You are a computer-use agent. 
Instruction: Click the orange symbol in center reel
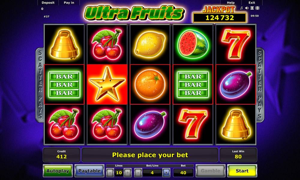point(150,84)
